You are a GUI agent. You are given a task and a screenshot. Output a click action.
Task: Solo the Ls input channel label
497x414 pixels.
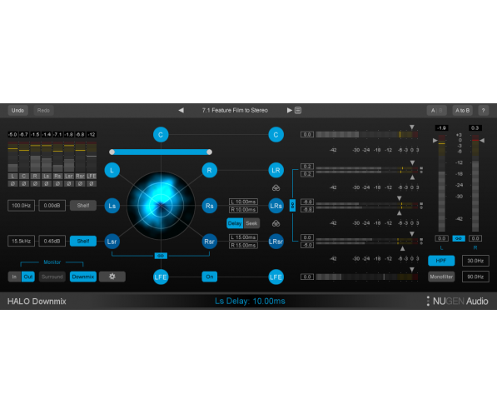(x=47, y=176)
